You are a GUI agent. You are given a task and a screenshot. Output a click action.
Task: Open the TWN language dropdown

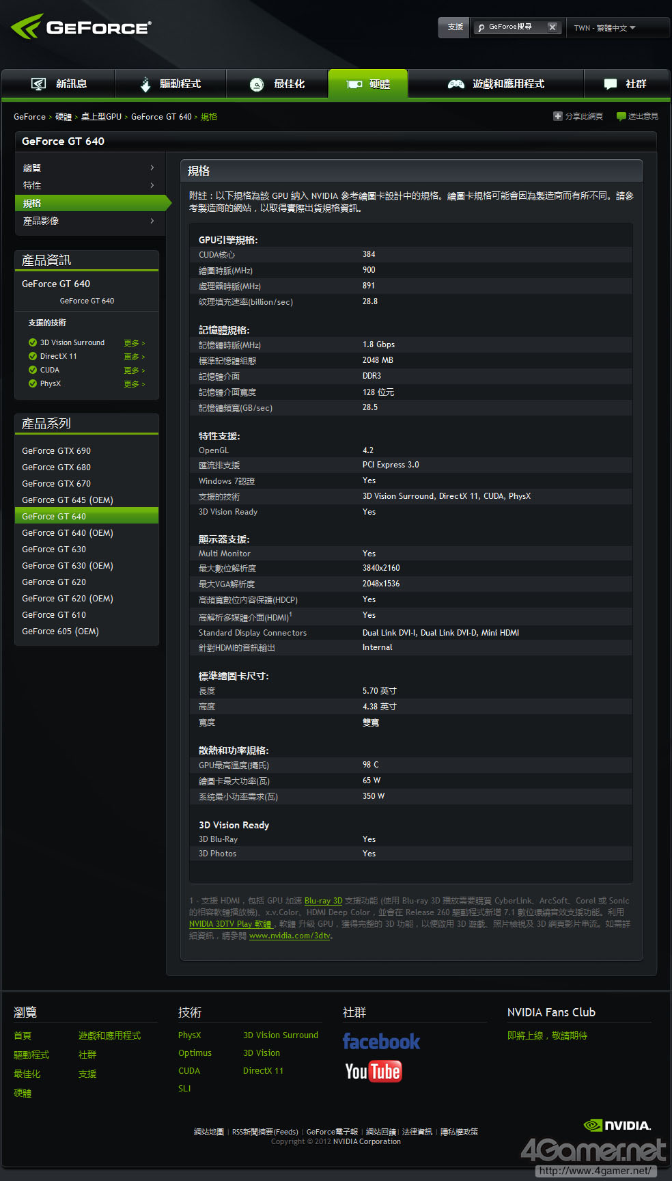[x=605, y=28]
